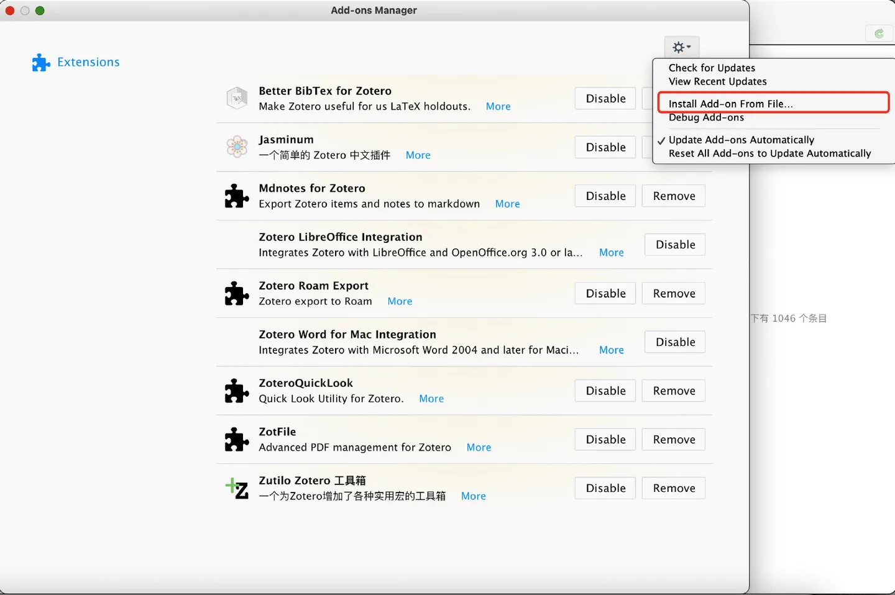Toggle Update Add-ons Automatically option
Viewport: 895px width, 595px height.
click(741, 140)
